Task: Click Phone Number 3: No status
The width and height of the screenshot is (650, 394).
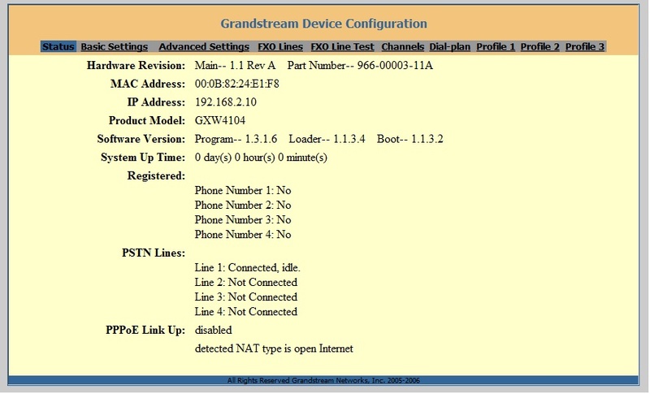Action: click(x=242, y=219)
